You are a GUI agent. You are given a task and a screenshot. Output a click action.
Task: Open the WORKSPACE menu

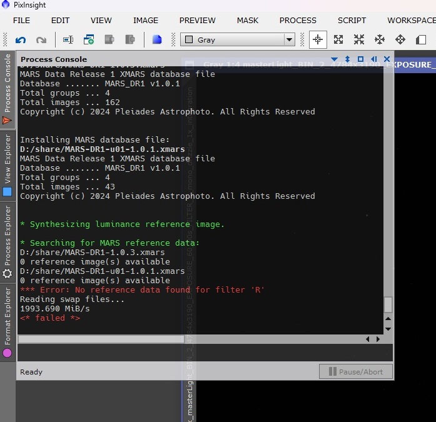[412, 21]
